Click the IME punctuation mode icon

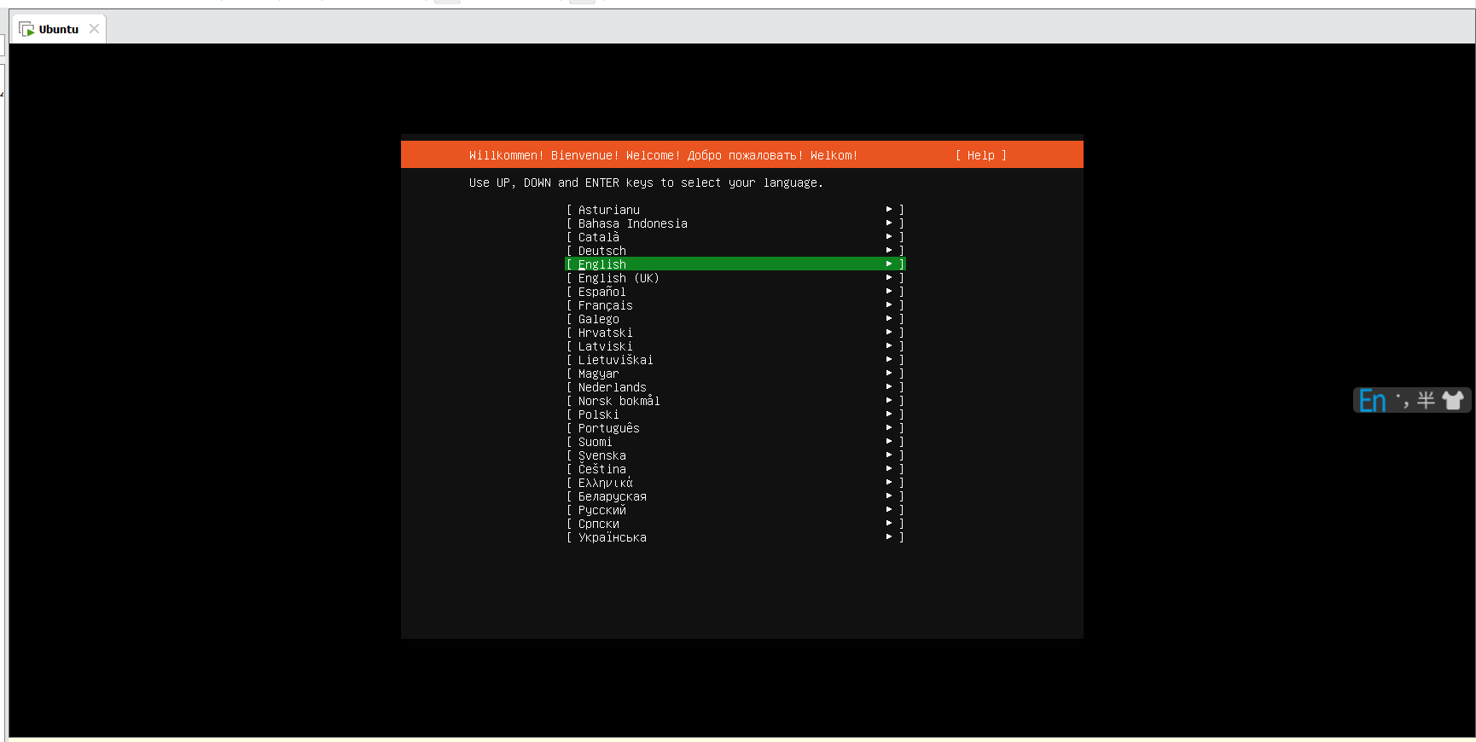tap(1402, 400)
